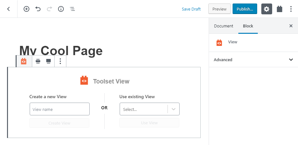
Task: Switch to the Block tab
Action: pyautogui.click(x=248, y=26)
